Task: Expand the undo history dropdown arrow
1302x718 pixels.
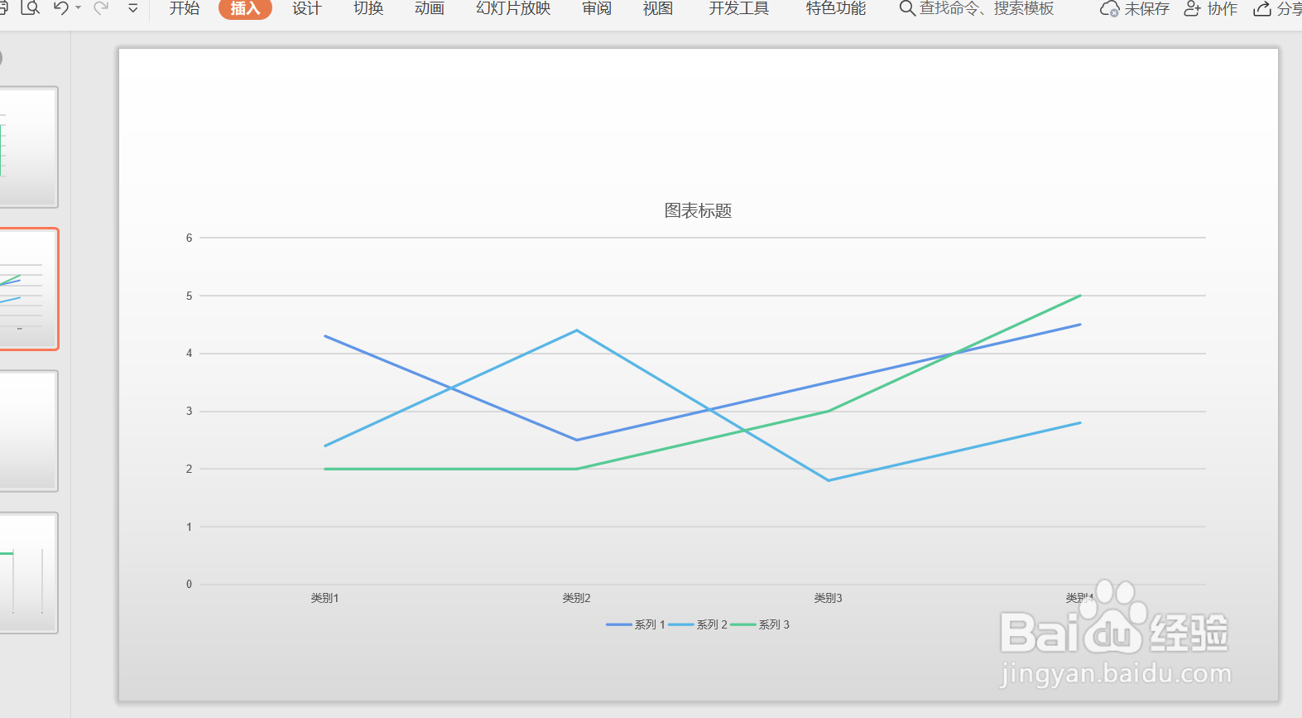Action: pos(79,8)
